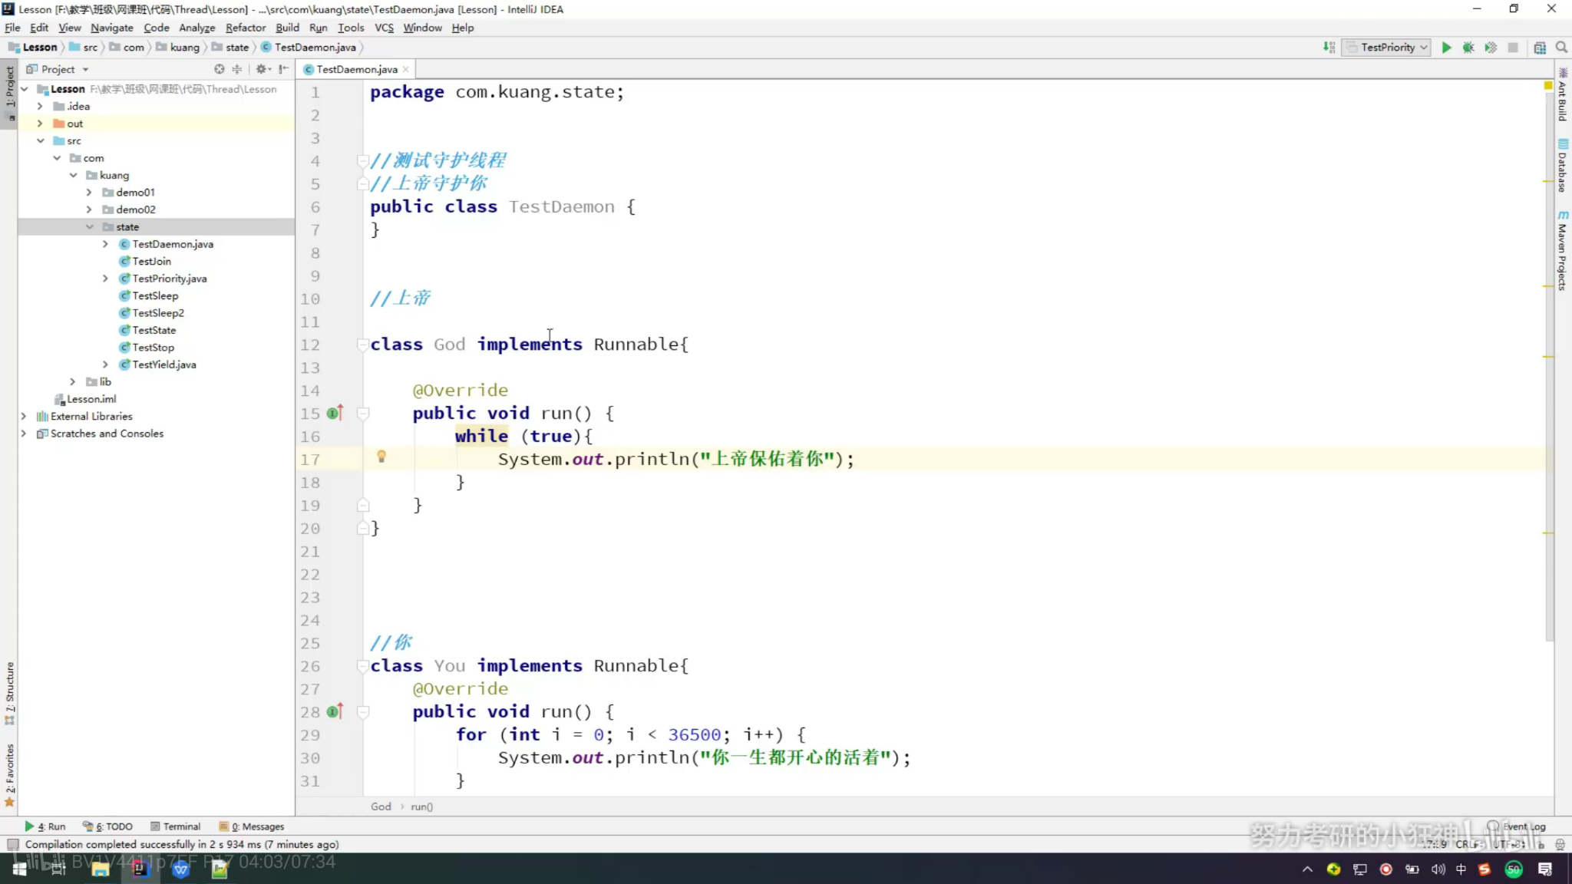Start debugging with the bug icon
This screenshot has width=1572, height=884.
[x=1468, y=48]
